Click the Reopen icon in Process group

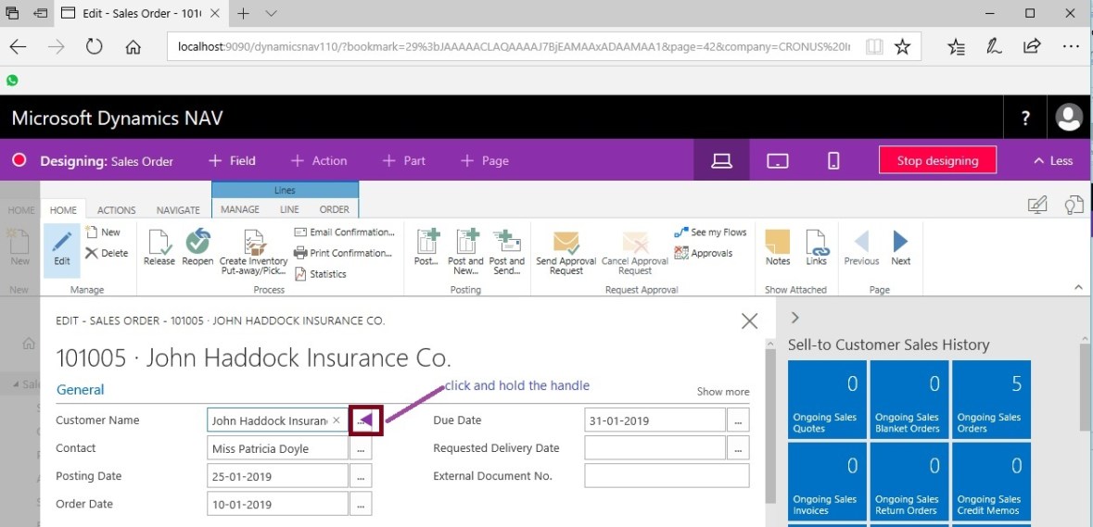click(197, 243)
